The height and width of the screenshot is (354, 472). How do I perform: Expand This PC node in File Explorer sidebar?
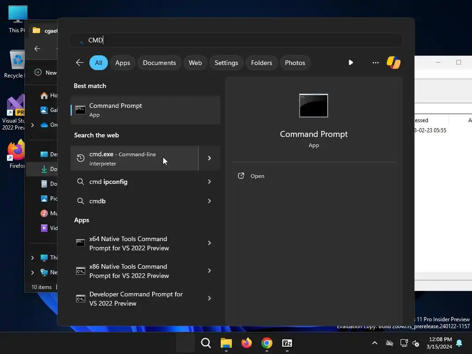tap(33, 258)
